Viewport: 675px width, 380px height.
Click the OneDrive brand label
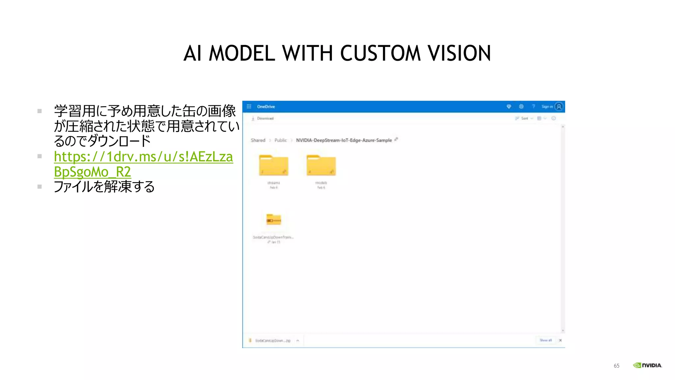click(x=266, y=107)
